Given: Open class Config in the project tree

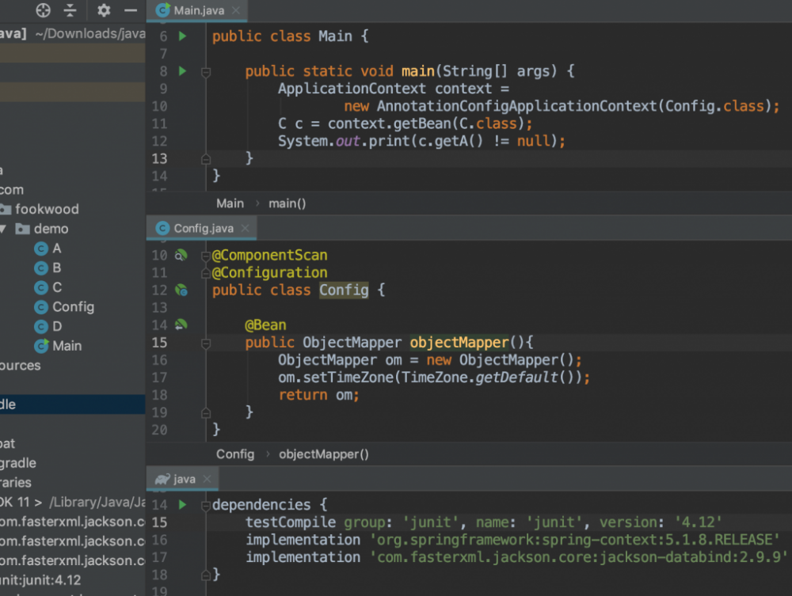Looking at the screenshot, I should coord(73,307).
